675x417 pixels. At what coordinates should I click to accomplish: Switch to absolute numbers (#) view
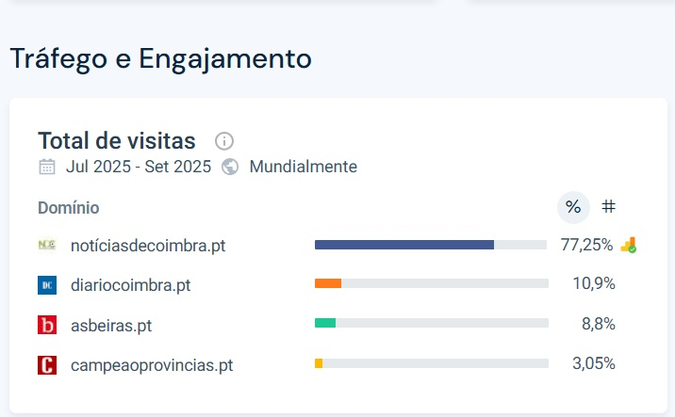point(609,207)
